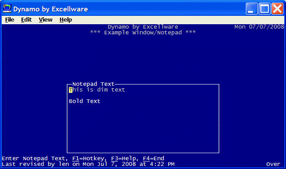The height and width of the screenshot is (169, 286).
Task: Click the F1=Hotkey shortcut label
Action: click(88, 158)
